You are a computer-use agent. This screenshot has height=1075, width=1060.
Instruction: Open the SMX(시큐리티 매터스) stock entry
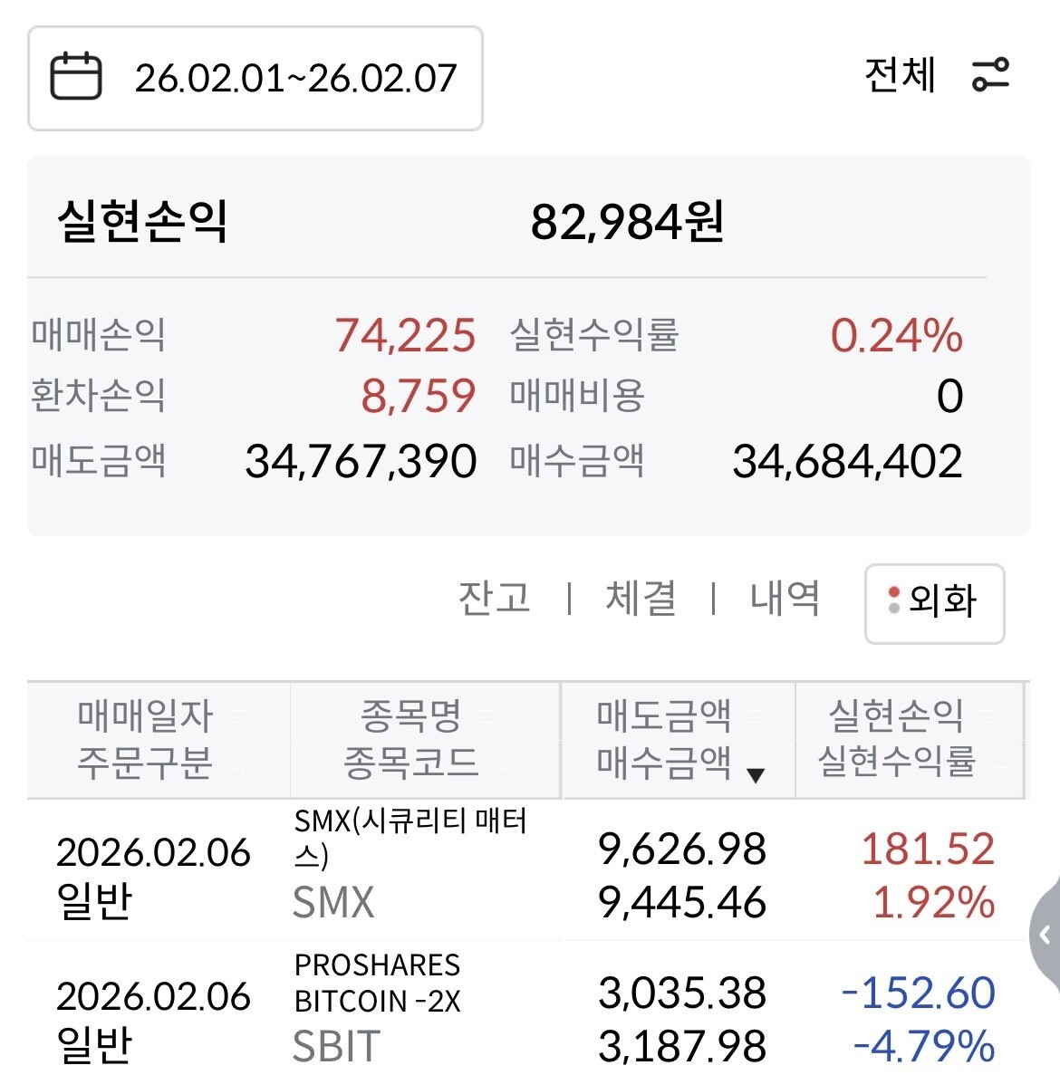(x=410, y=838)
